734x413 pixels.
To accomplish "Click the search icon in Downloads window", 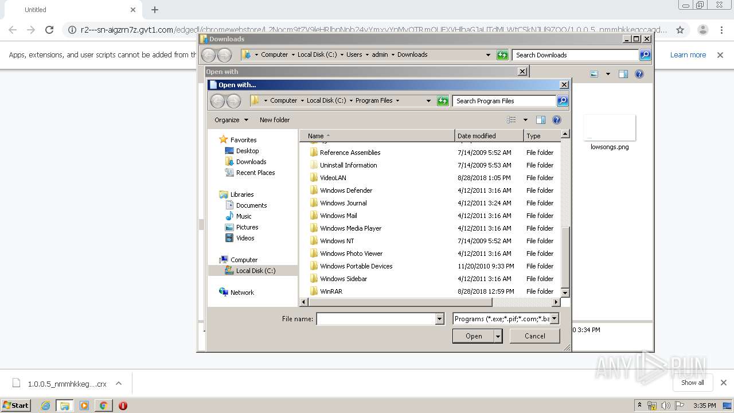I will tap(645, 55).
